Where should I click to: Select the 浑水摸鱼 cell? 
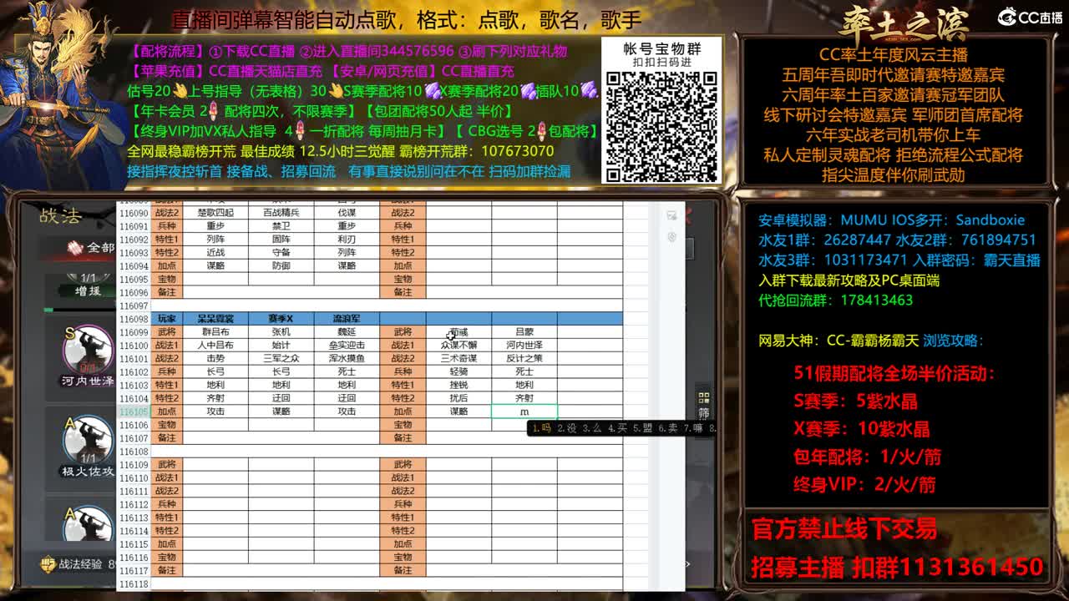[347, 359]
